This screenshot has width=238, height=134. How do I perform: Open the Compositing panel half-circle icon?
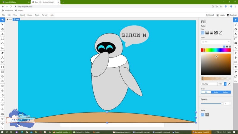coord(236,29)
